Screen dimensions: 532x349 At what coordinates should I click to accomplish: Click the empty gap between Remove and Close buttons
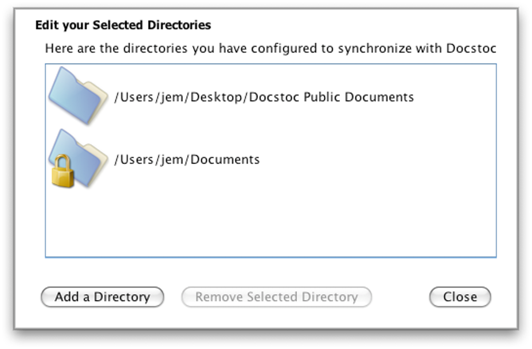click(x=401, y=297)
